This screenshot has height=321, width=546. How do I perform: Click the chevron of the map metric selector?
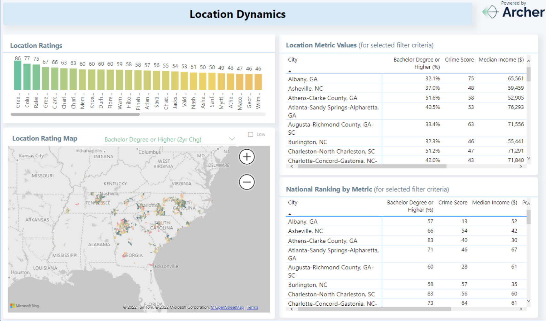pos(232,139)
